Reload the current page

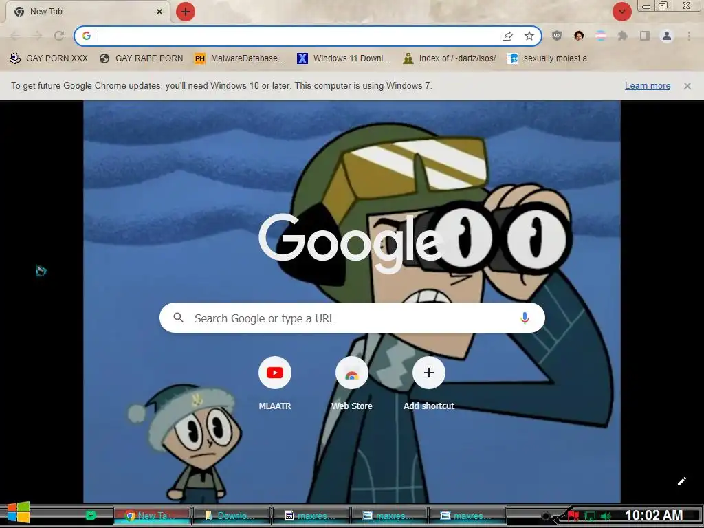pos(59,36)
